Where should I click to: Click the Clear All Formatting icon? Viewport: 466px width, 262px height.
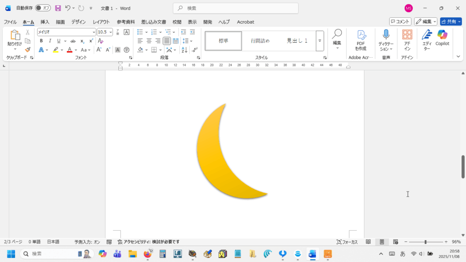[x=101, y=41]
